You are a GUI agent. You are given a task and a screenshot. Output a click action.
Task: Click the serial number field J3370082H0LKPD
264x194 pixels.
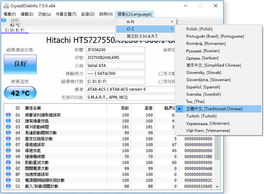click(x=115, y=58)
